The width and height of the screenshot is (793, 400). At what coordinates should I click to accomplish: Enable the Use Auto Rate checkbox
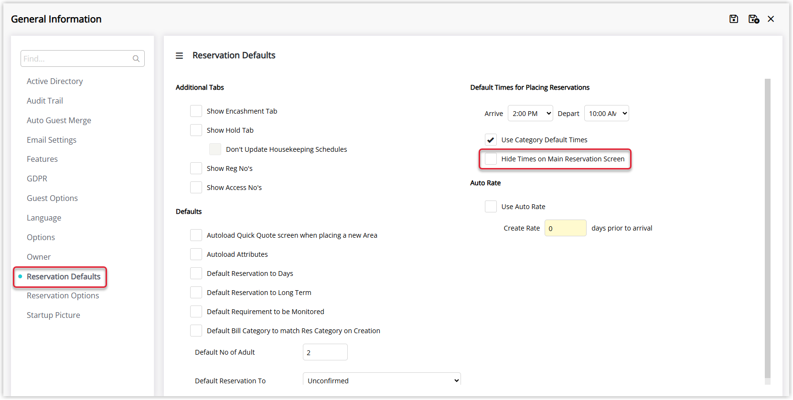pos(491,207)
